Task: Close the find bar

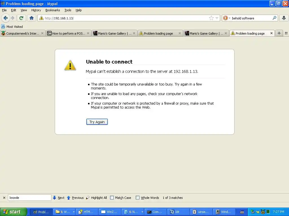Action: 4,198
